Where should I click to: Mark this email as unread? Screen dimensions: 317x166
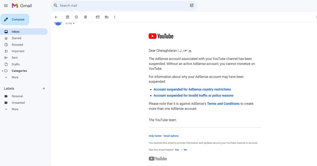(x=98, y=17)
